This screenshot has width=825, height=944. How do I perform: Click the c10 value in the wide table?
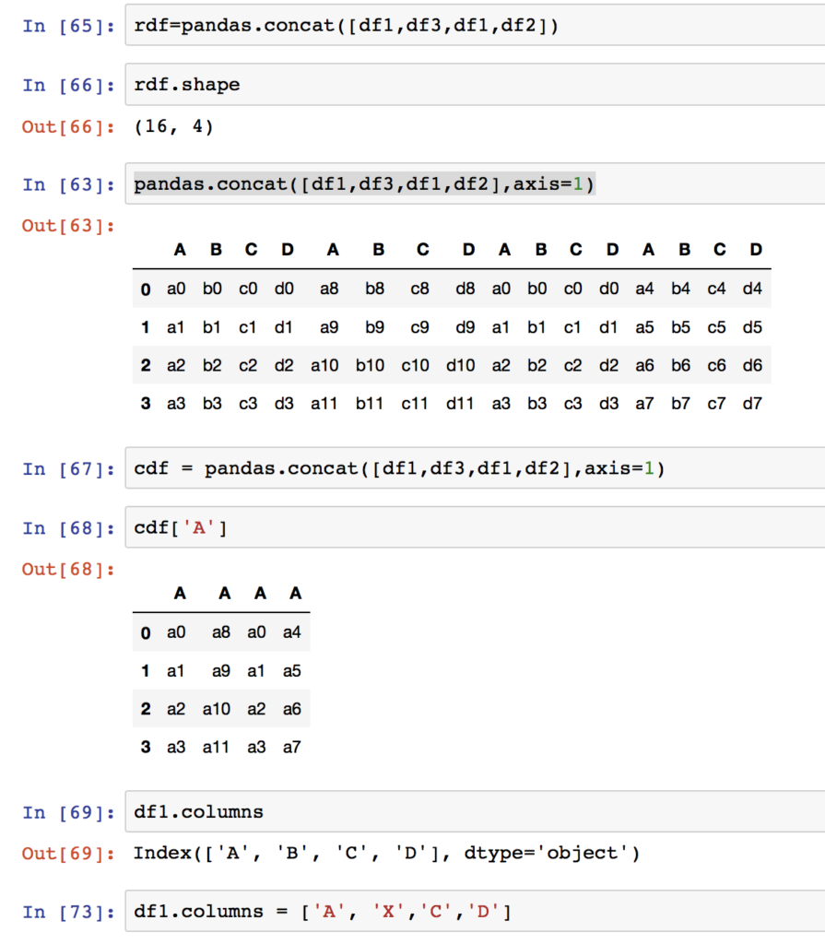[x=415, y=365]
